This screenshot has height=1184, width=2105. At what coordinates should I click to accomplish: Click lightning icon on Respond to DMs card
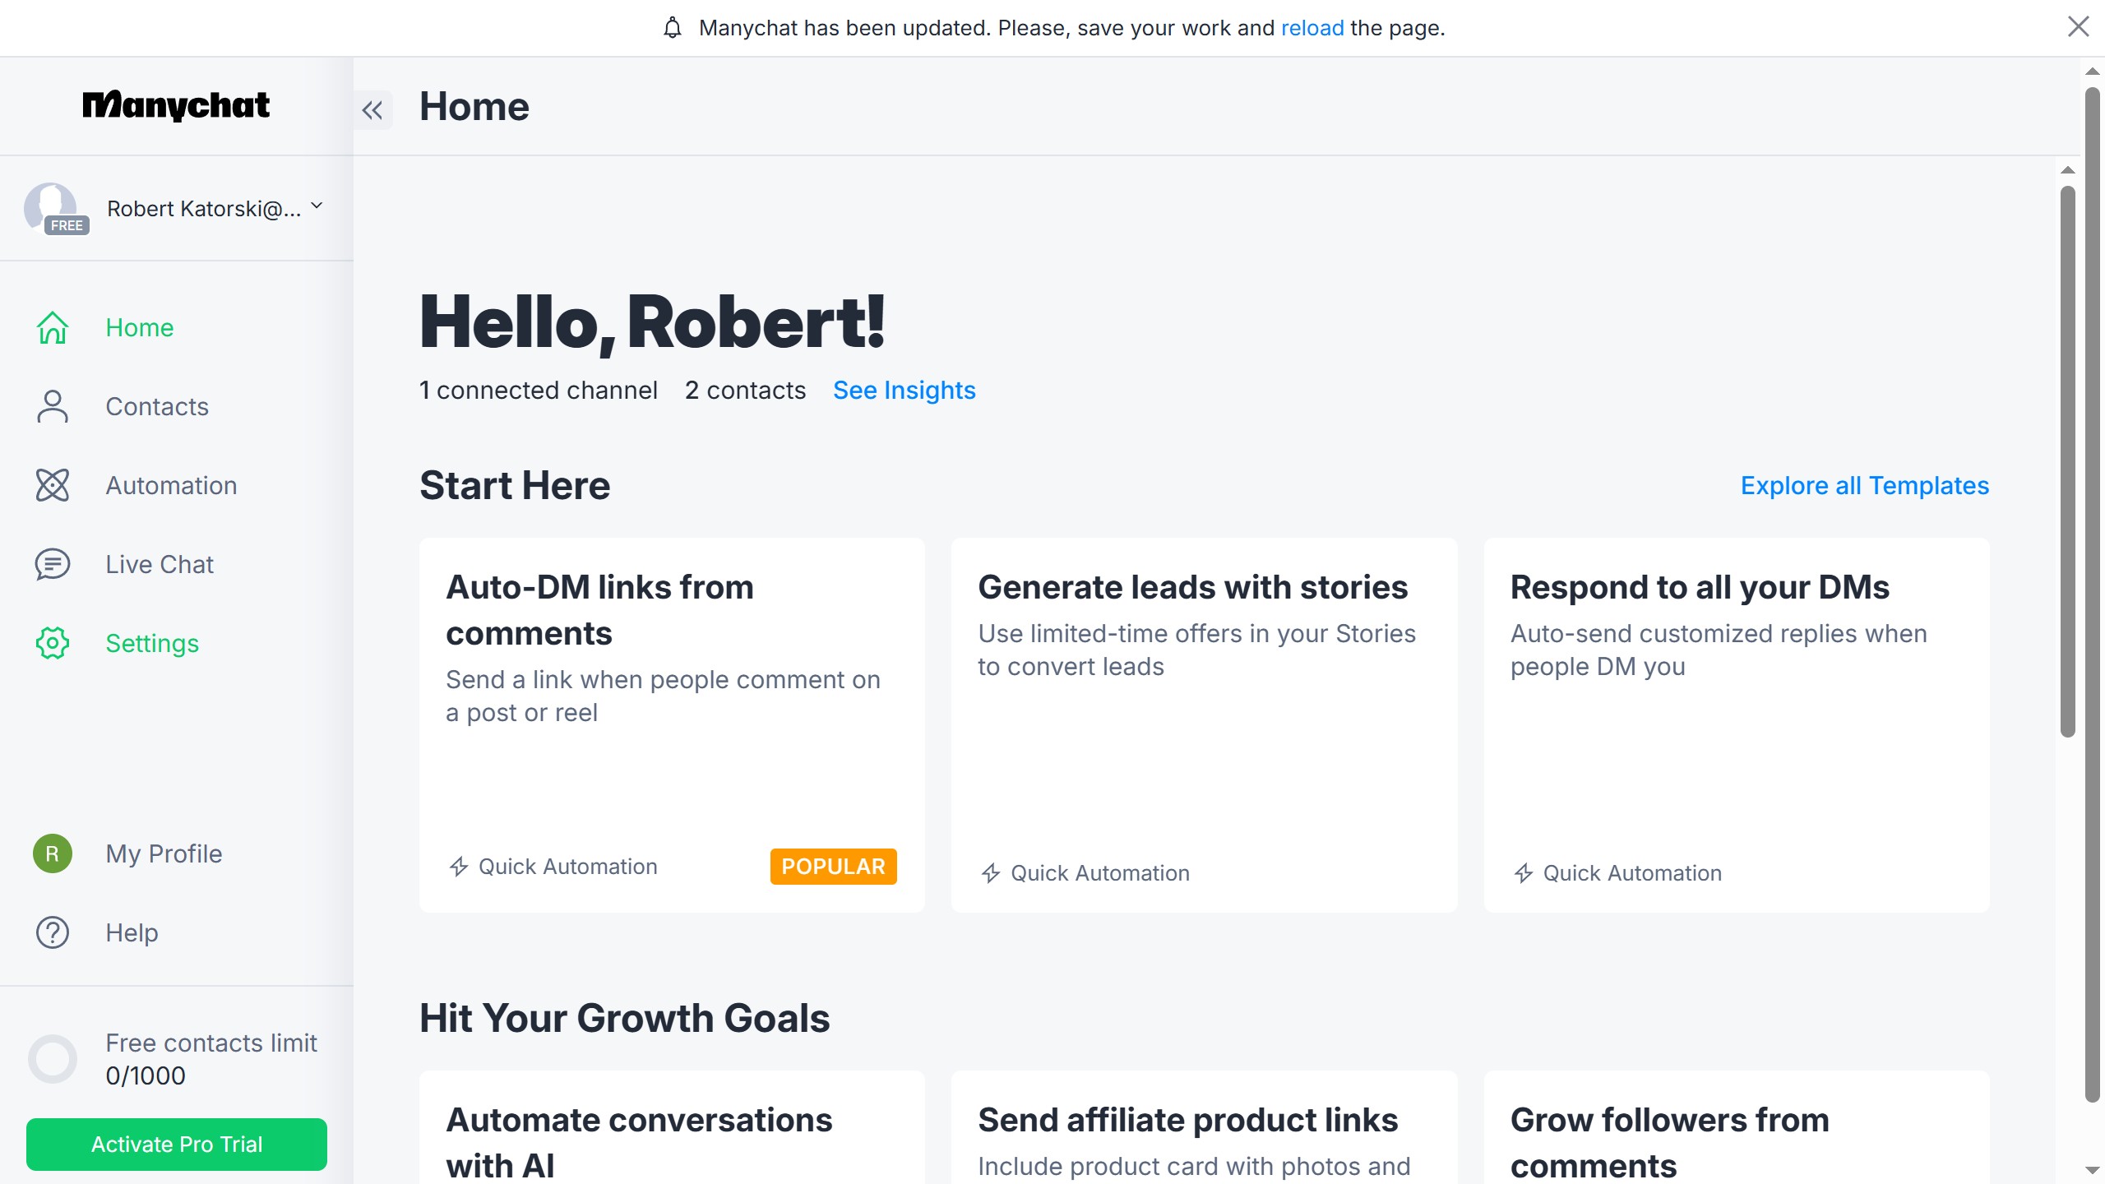(1524, 873)
